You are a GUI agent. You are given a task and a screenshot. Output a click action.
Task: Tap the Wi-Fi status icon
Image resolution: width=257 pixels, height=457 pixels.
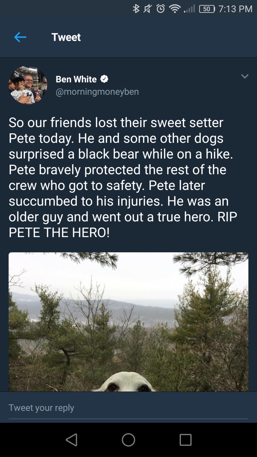coord(175,9)
